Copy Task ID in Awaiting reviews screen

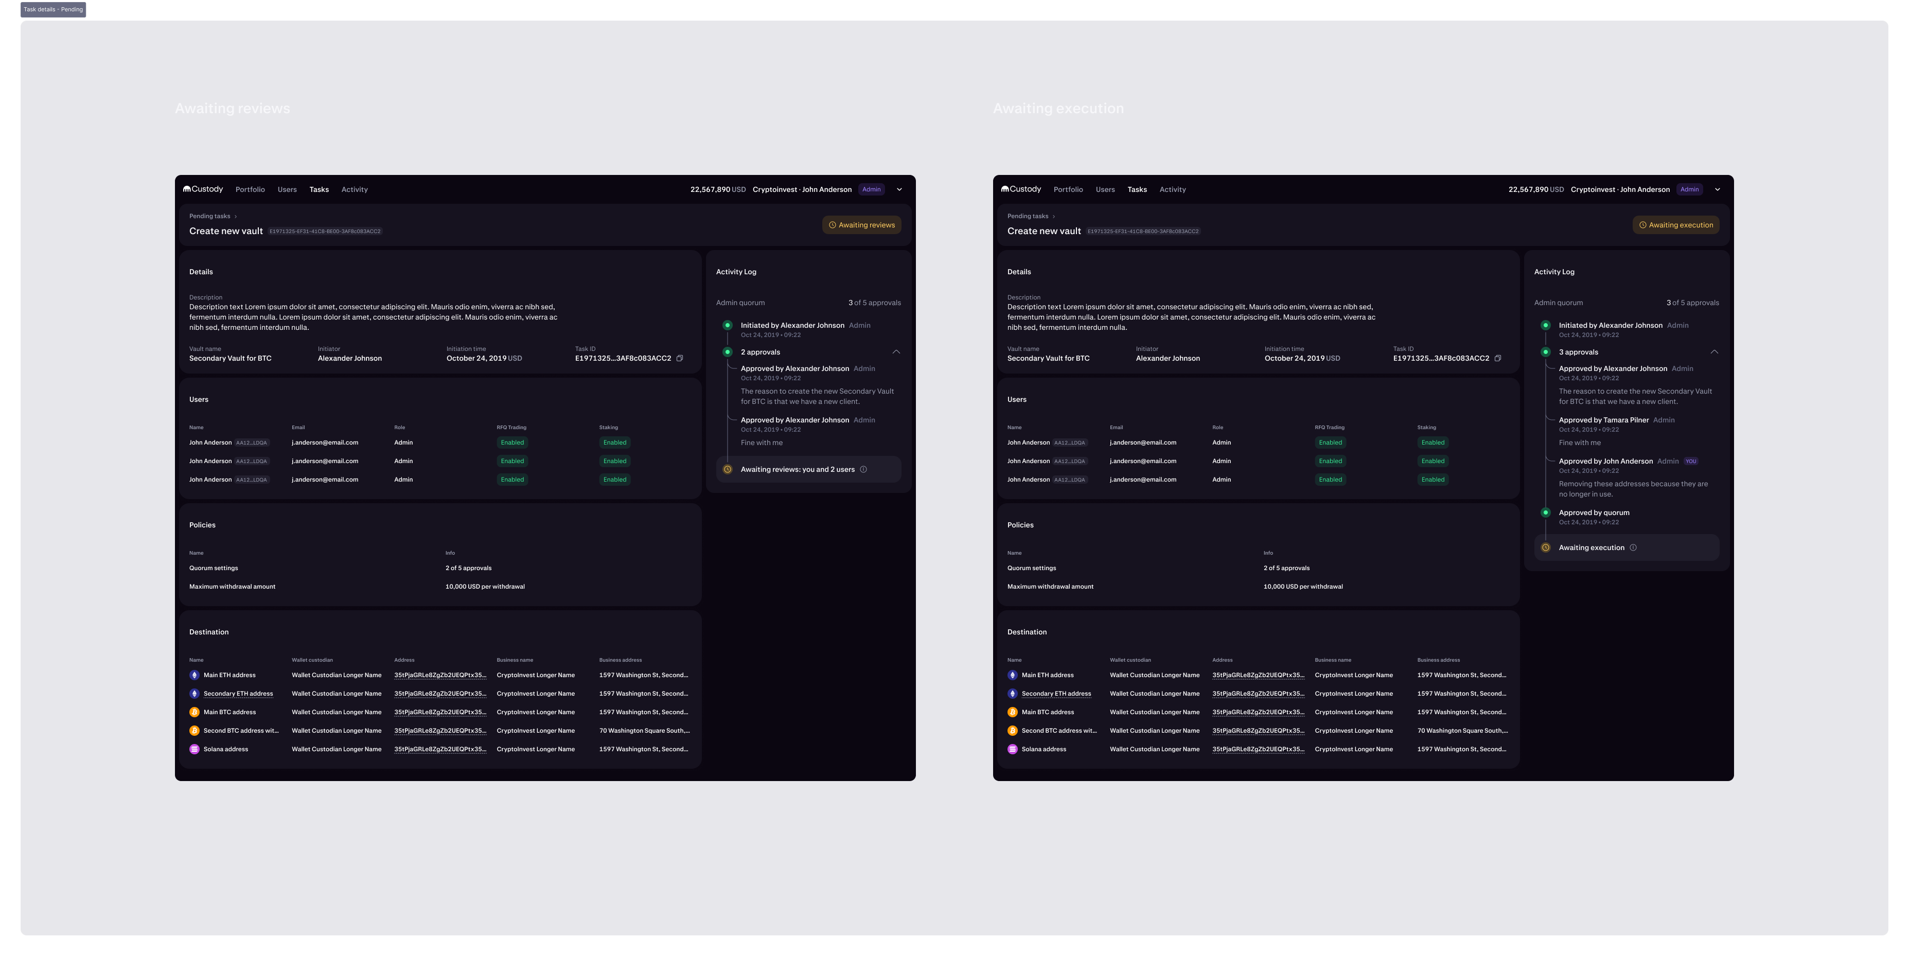pyautogui.click(x=680, y=359)
